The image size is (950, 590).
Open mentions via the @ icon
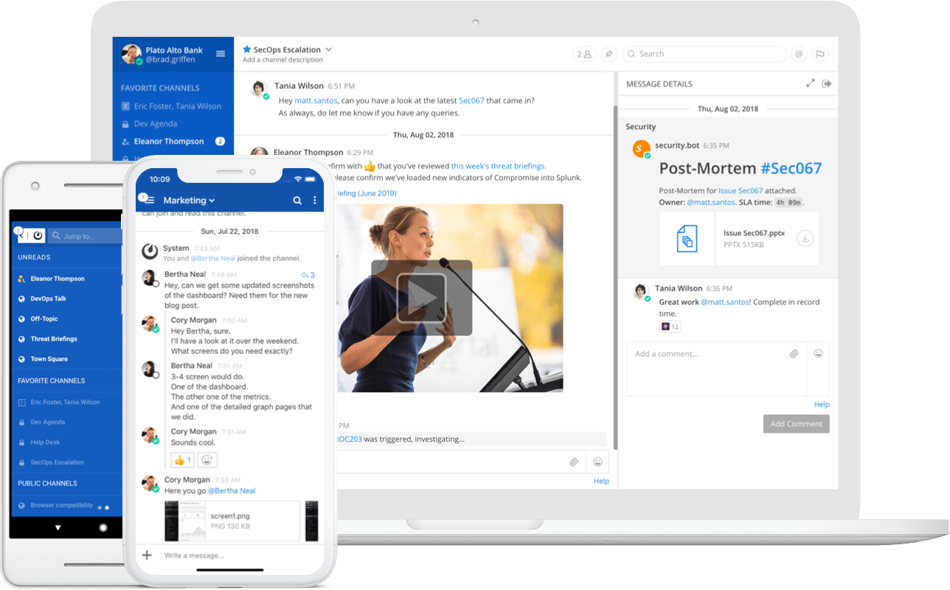(x=799, y=54)
